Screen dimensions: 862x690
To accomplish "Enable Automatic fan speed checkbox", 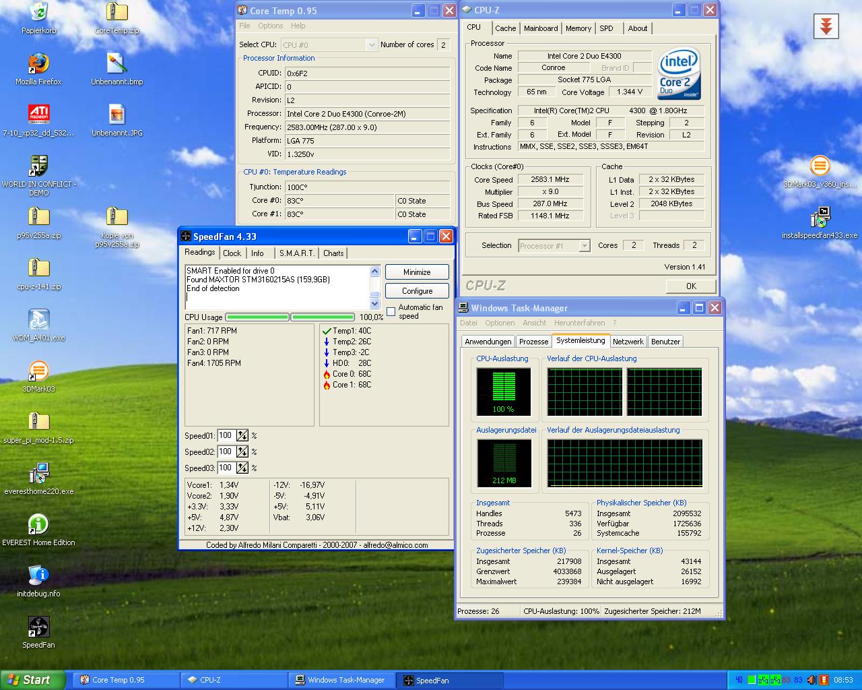I will click(391, 311).
